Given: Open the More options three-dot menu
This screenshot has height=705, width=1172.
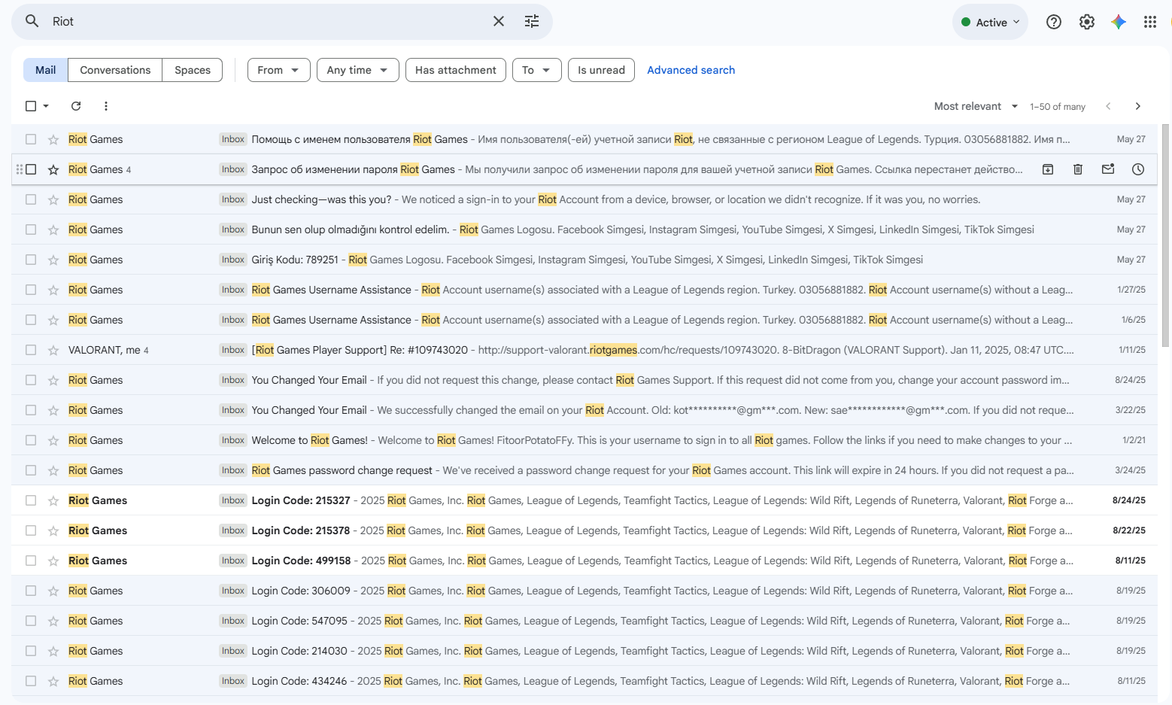Looking at the screenshot, I should [106, 106].
